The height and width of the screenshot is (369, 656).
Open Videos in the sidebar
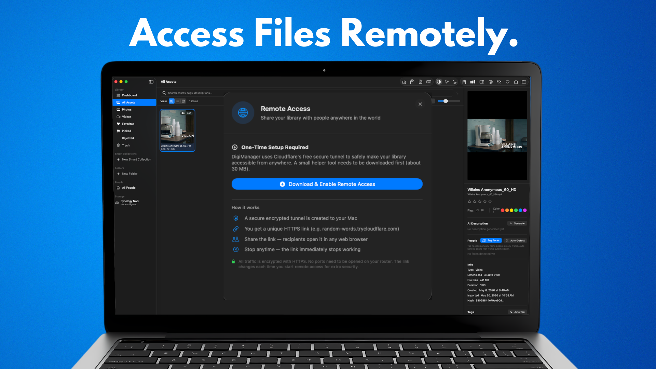tap(134, 117)
